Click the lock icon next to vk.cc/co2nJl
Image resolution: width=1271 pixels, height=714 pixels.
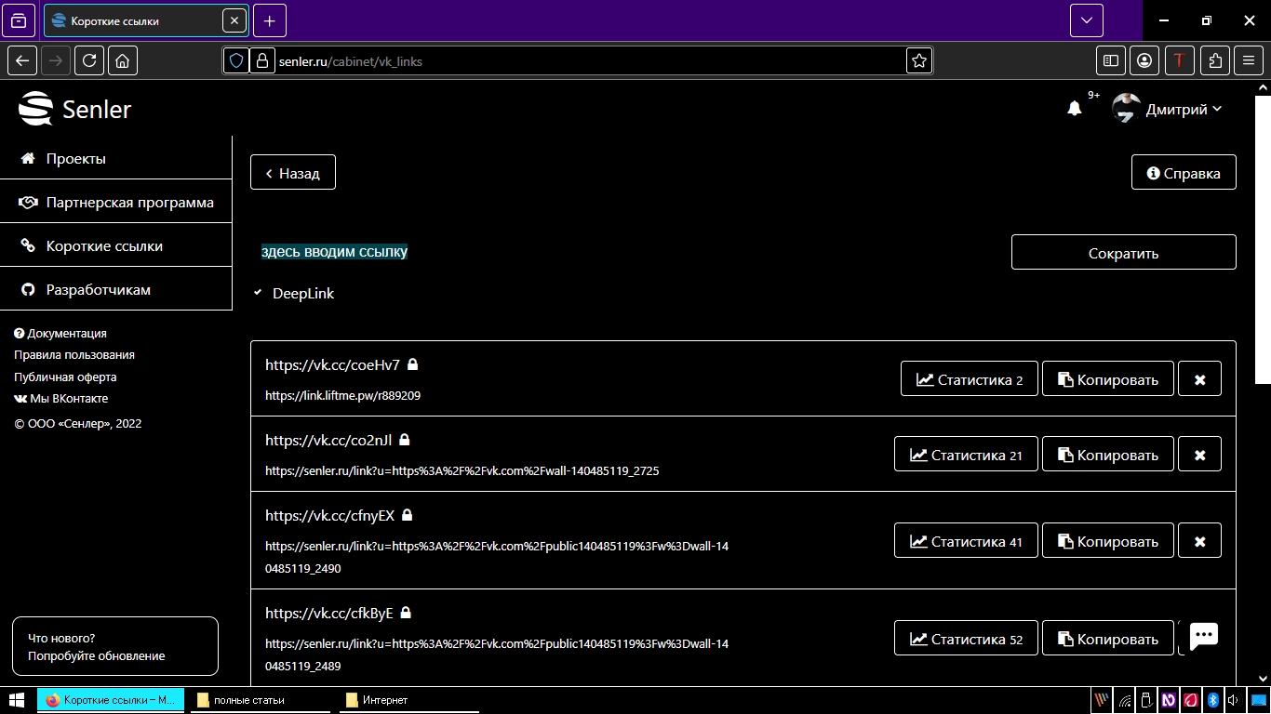pyautogui.click(x=405, y=440)
